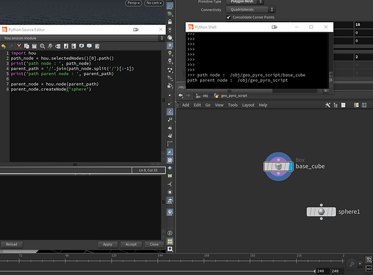Open the No cam camera dropdown

pyautogui.click(x=154, y=3)
